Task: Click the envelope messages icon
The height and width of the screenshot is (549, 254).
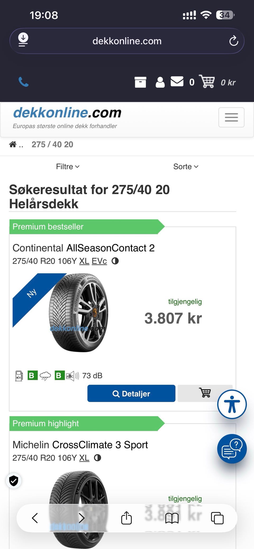Action: coord(177,81)
